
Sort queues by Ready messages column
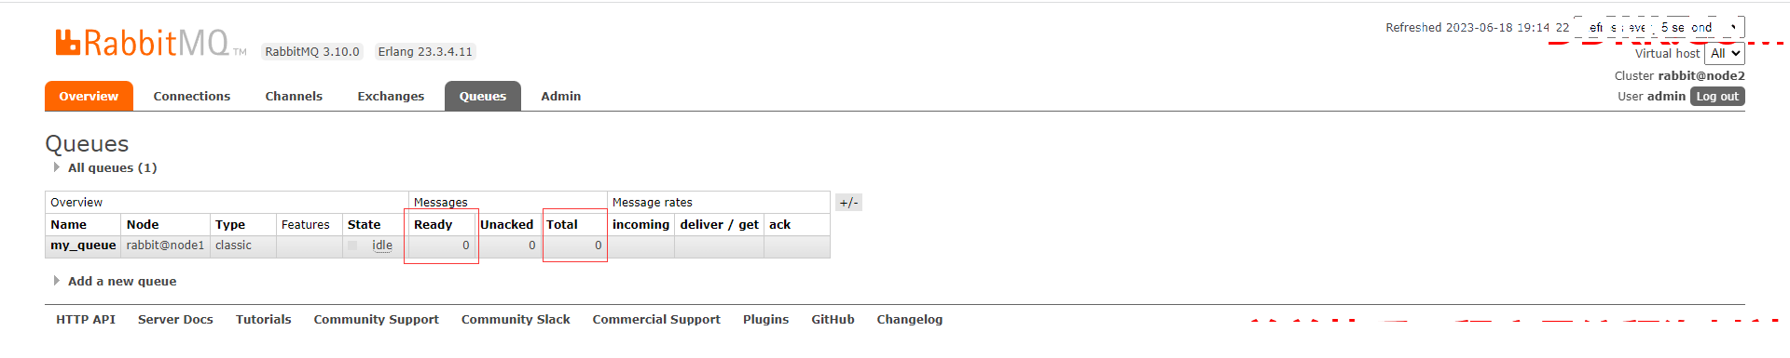(434, 225)
